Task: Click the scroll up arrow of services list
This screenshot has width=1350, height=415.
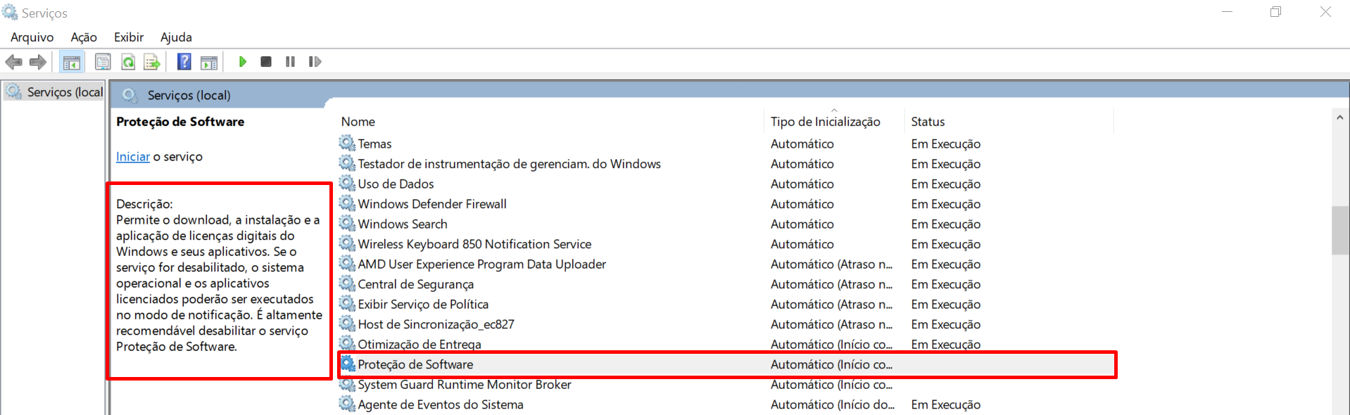Action: click(x=1339, y=117)
